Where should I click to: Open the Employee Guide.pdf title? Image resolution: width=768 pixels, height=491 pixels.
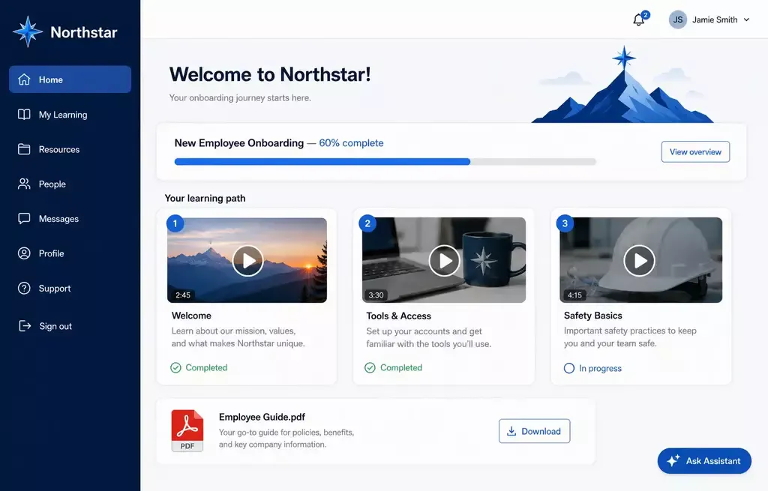[x=262, y=417]
